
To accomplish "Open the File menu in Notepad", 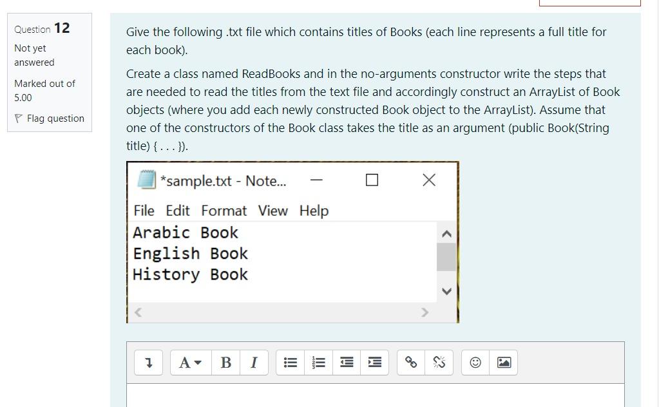I will tap(144, 211).
